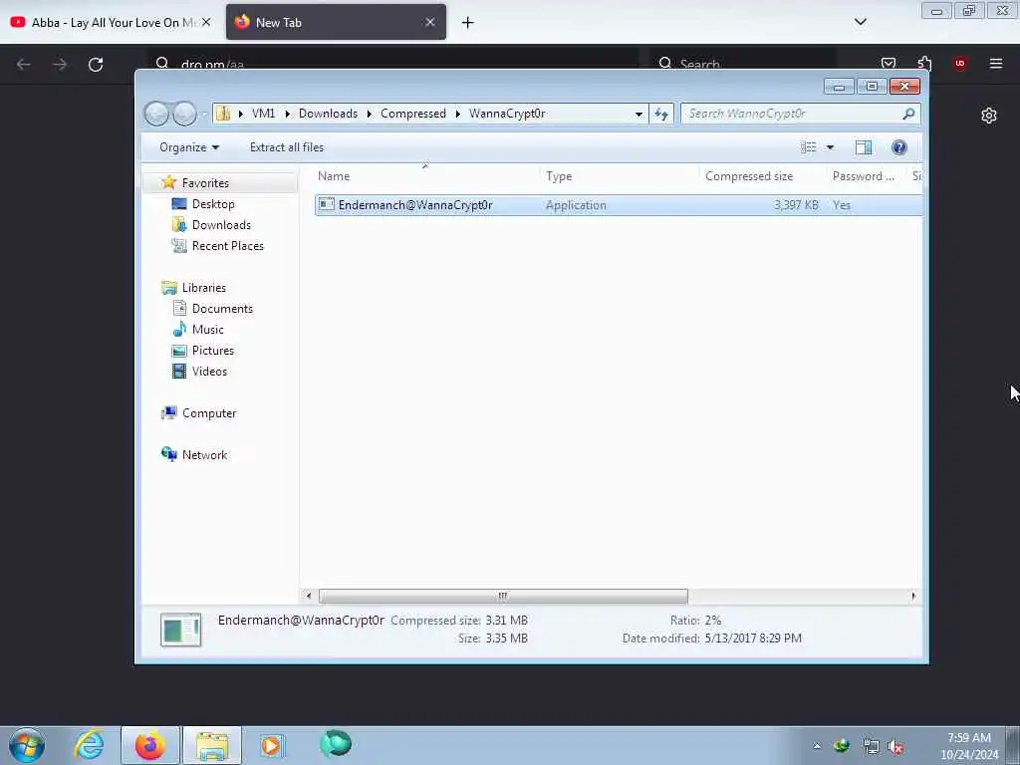Click Extract all files
This screenshot has height=765, width=1020.
(x=286, y=147)
